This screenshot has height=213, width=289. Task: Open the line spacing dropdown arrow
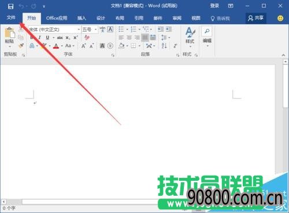(169, 38)
